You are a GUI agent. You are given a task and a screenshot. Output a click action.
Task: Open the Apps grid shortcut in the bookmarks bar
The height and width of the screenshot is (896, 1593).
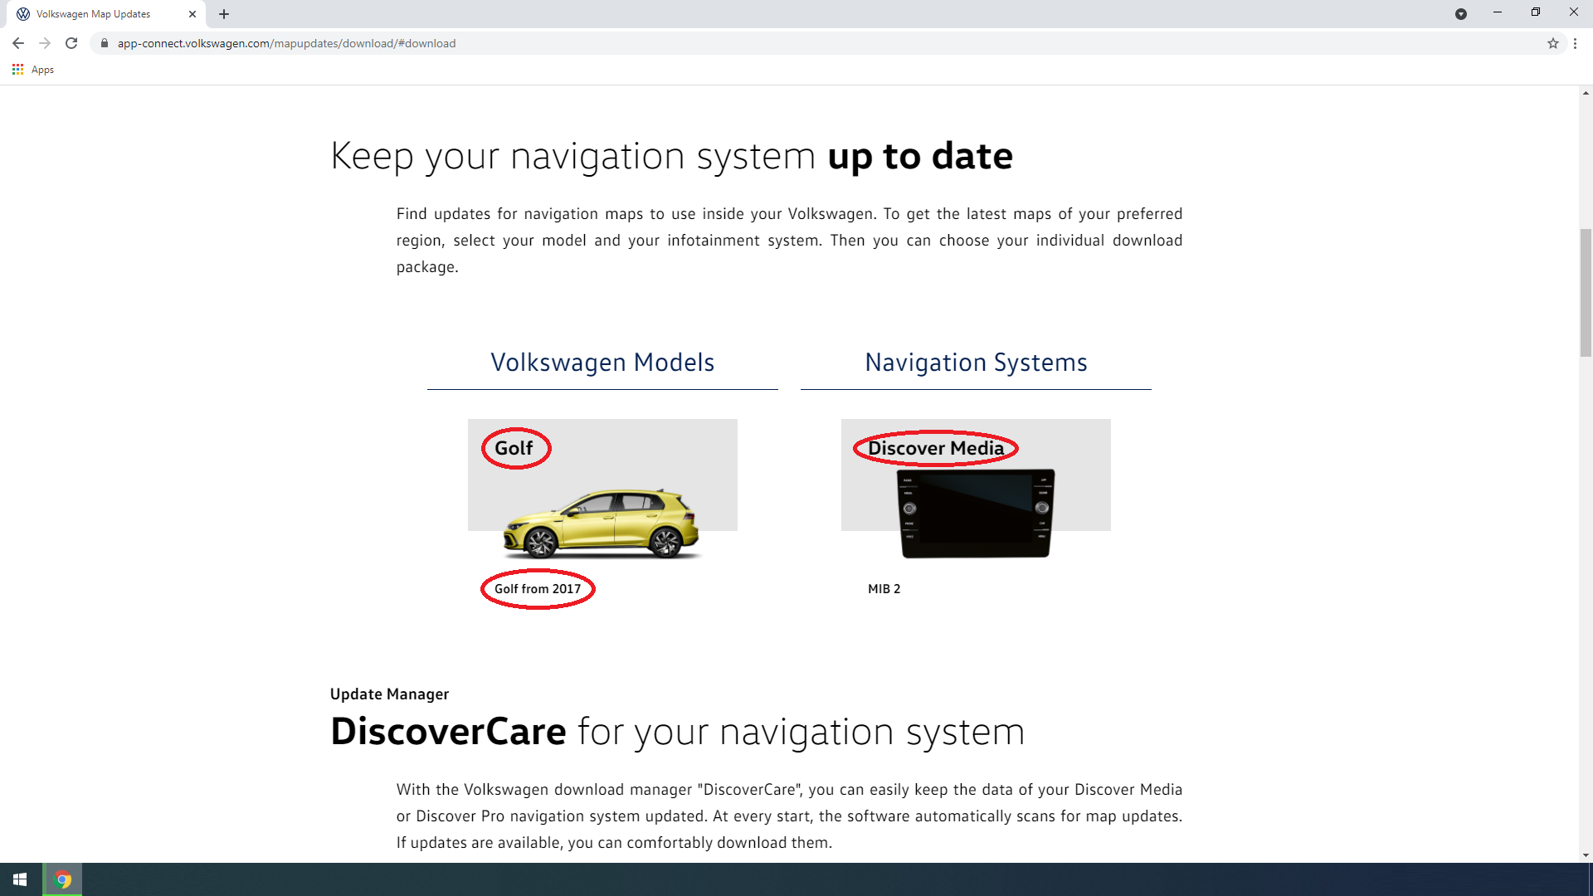(x=33, y=70)
